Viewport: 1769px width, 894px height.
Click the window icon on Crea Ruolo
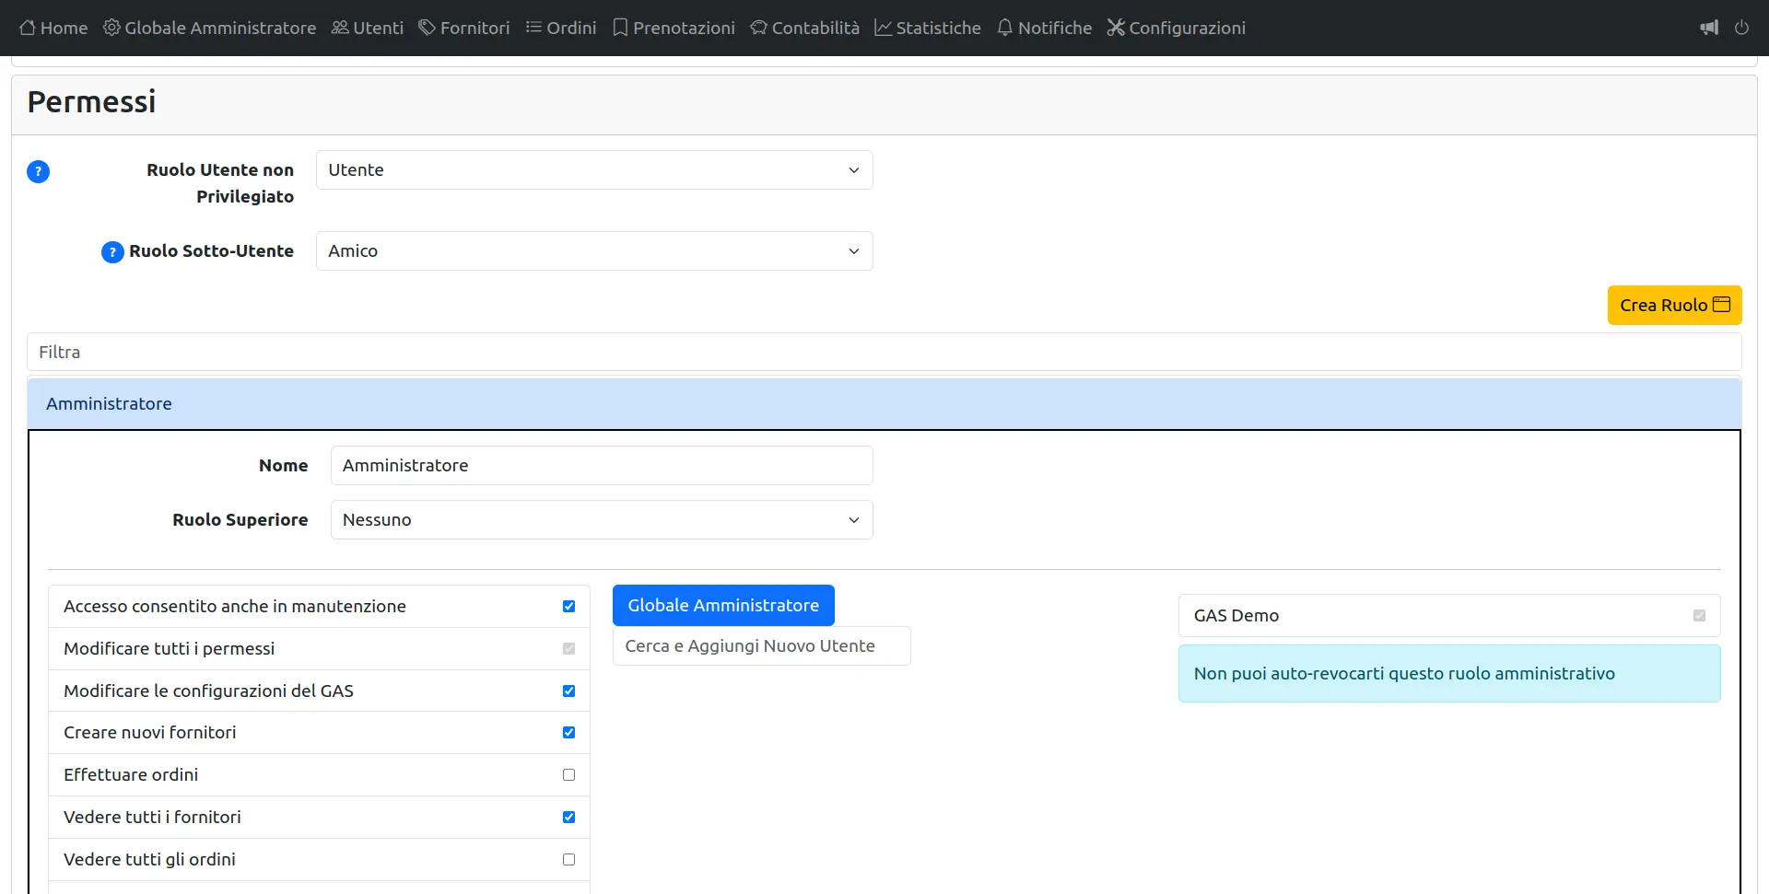(x=1721, y=305)
